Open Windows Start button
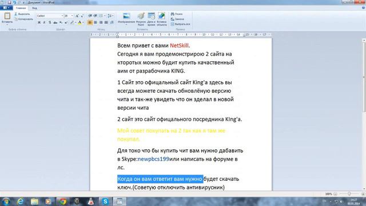The height and width of the screenshot is (206, 366). 6,201
